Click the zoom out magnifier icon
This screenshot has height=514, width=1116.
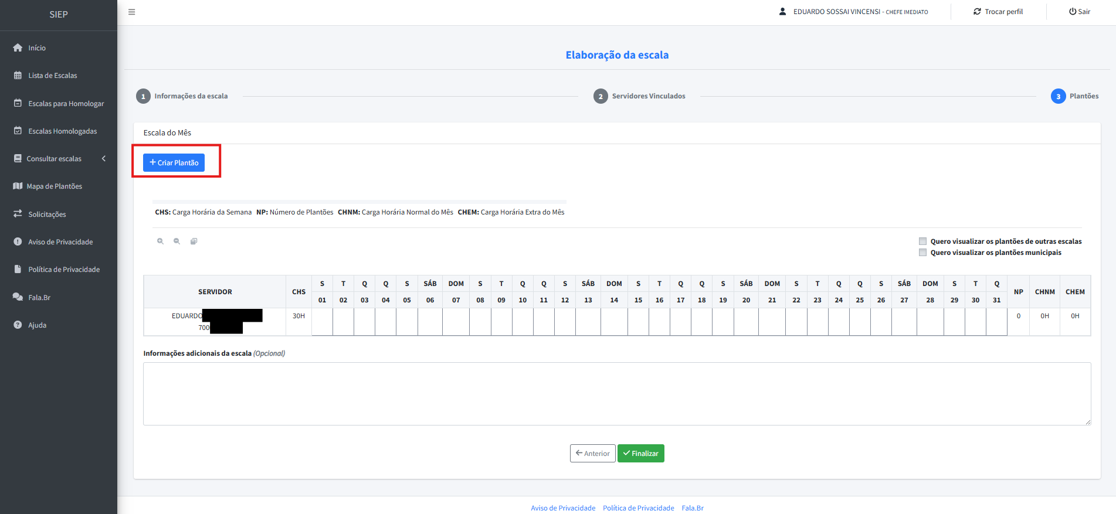click(x=177, y=241)
